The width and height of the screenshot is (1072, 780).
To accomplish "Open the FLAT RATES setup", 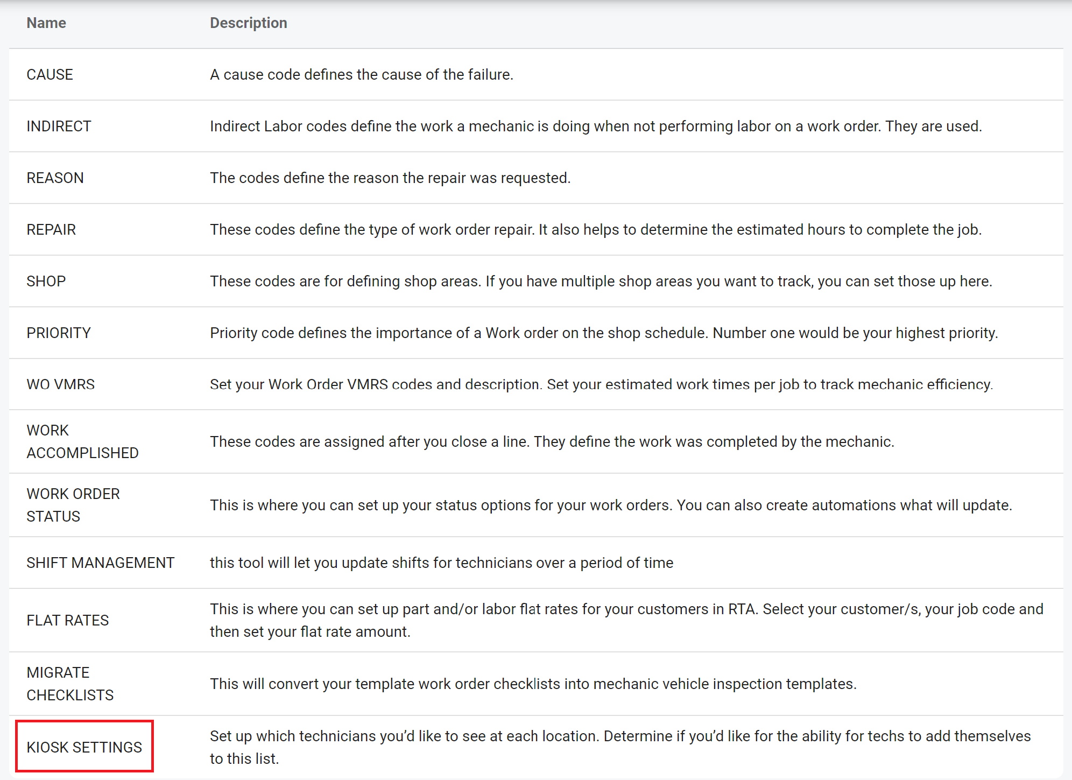I will click(68, 621).
